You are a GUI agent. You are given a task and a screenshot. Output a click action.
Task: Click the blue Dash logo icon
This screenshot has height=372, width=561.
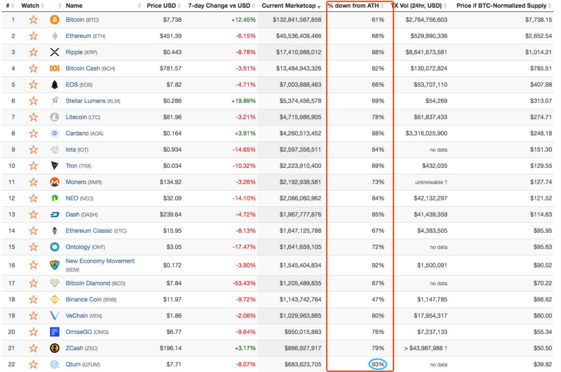(x=55, y=215)
